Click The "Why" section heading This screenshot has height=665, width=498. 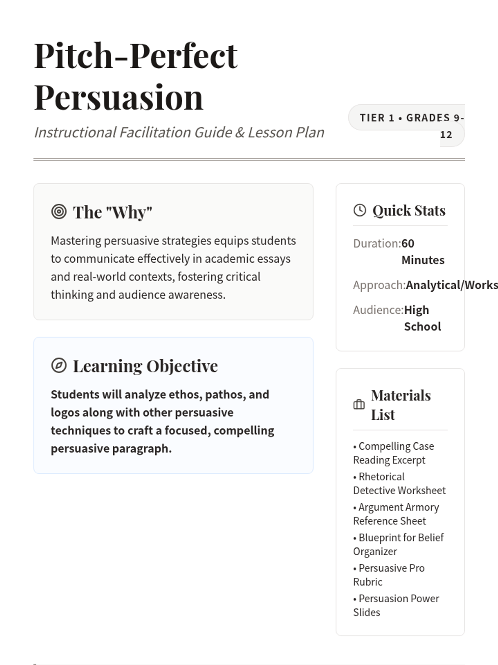[x=112, y=212]
